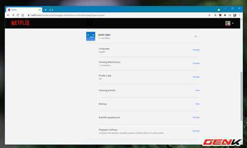Click the page vertical scrollbar
Viewport: 247px width, 148px height.
(x=241, y=96)
